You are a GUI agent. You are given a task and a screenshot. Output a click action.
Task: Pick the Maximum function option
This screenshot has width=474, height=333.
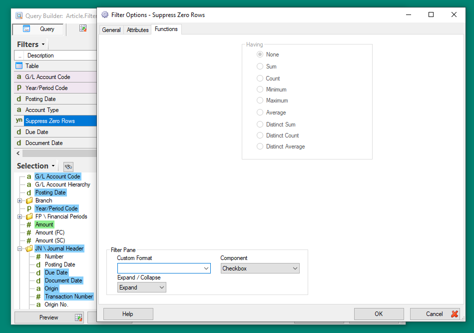coord(260,100)
